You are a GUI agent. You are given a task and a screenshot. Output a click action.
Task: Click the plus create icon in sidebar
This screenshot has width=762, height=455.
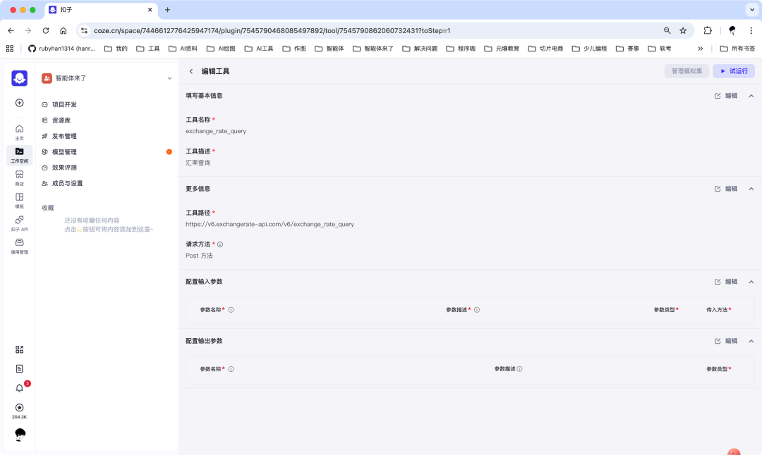click(20, 103)
